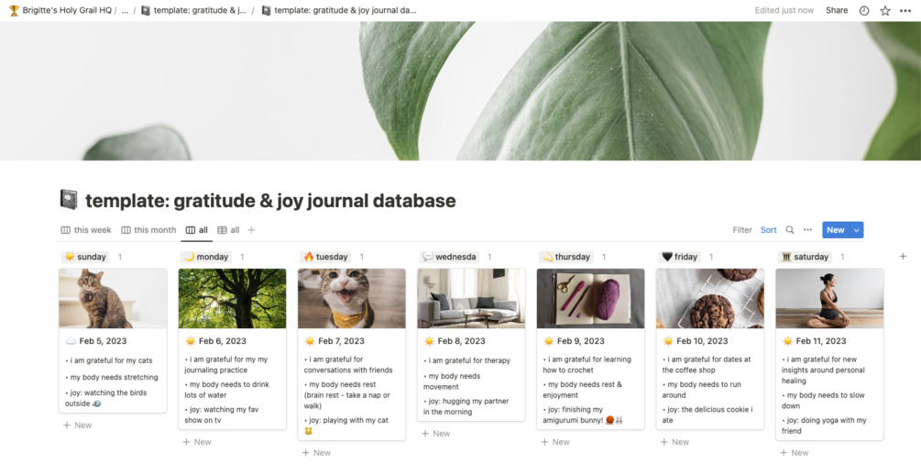This screenshot has width=921, height=464.
Task: Open the Sort option
Action: (x=768, y=230)
